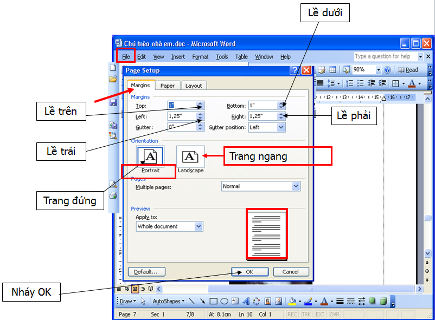Screen dimensions: 435x320
Task: Toggle TRK track changes in status bar
Action: click(x=306, y=314)
